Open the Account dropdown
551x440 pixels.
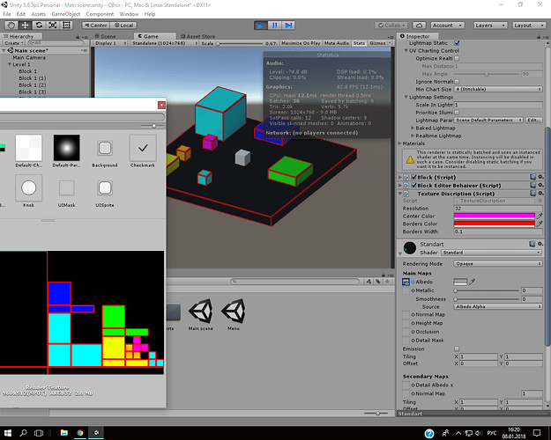point(447,26)
